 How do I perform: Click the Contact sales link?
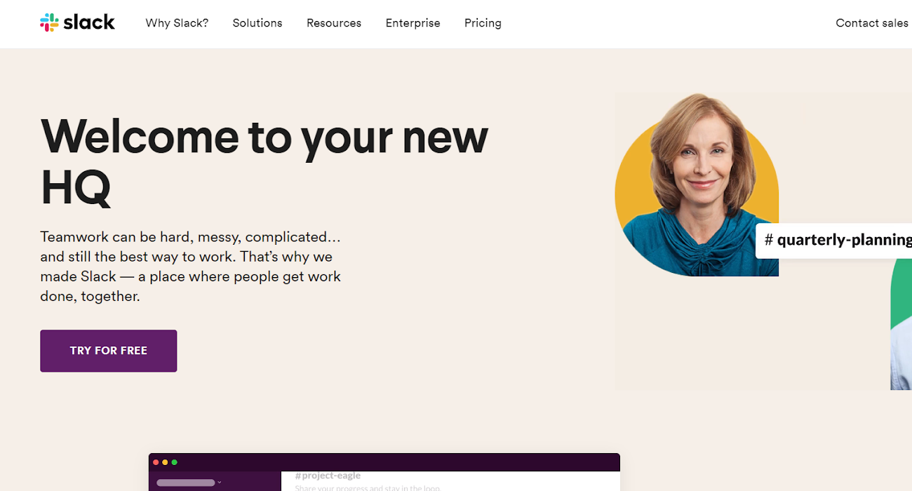pyautogui.click(x=871, y=23)
